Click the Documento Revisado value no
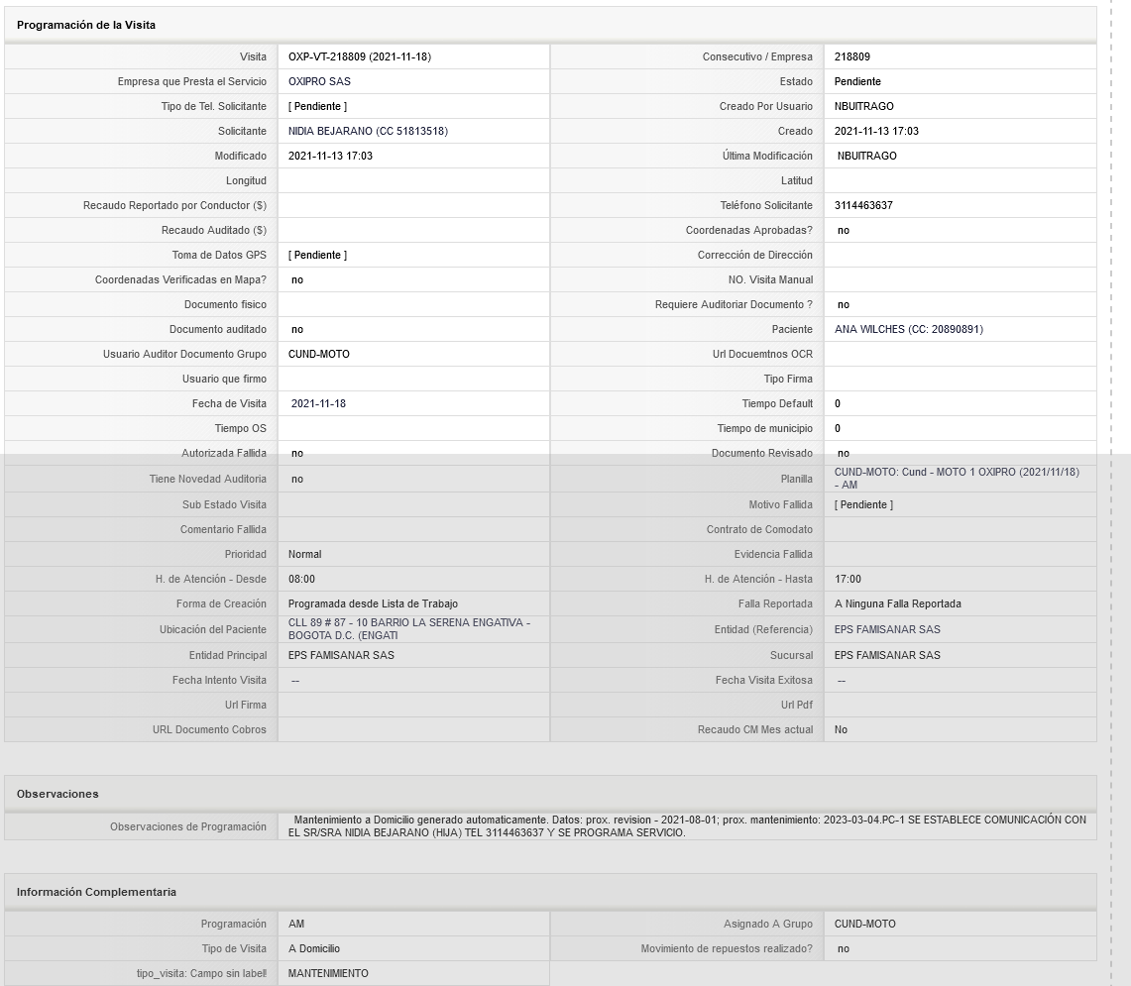The height and width of the screenshot is (986, 1131). [844, 454]
